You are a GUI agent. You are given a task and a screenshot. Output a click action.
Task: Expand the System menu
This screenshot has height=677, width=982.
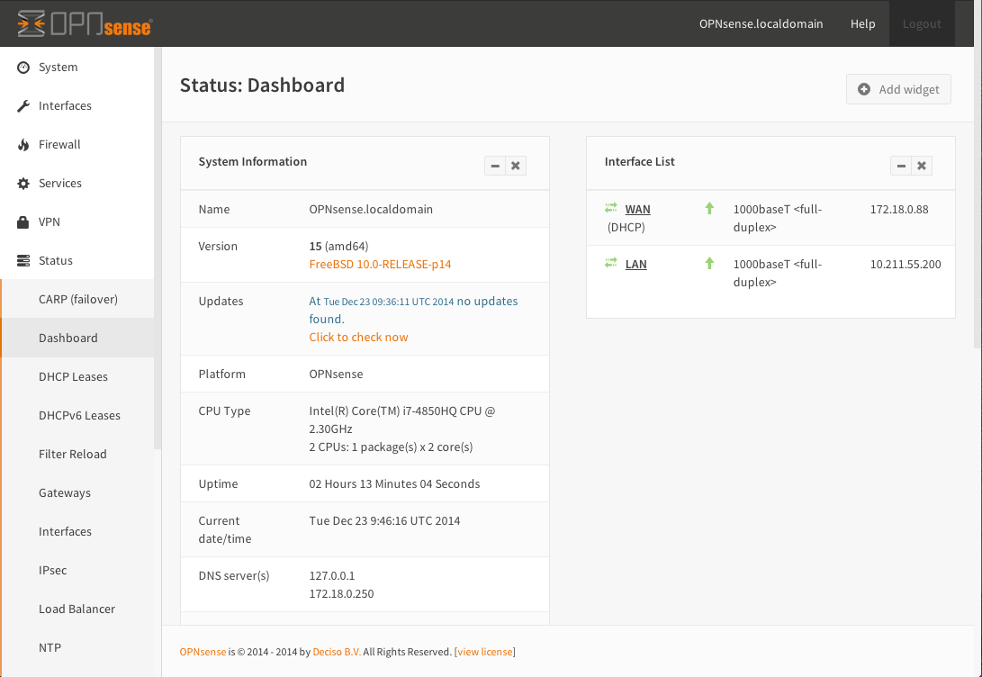point(77,67)
